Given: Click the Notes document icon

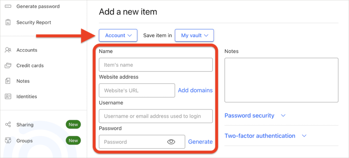Looking at the screenshot, I should pos(8,81).
